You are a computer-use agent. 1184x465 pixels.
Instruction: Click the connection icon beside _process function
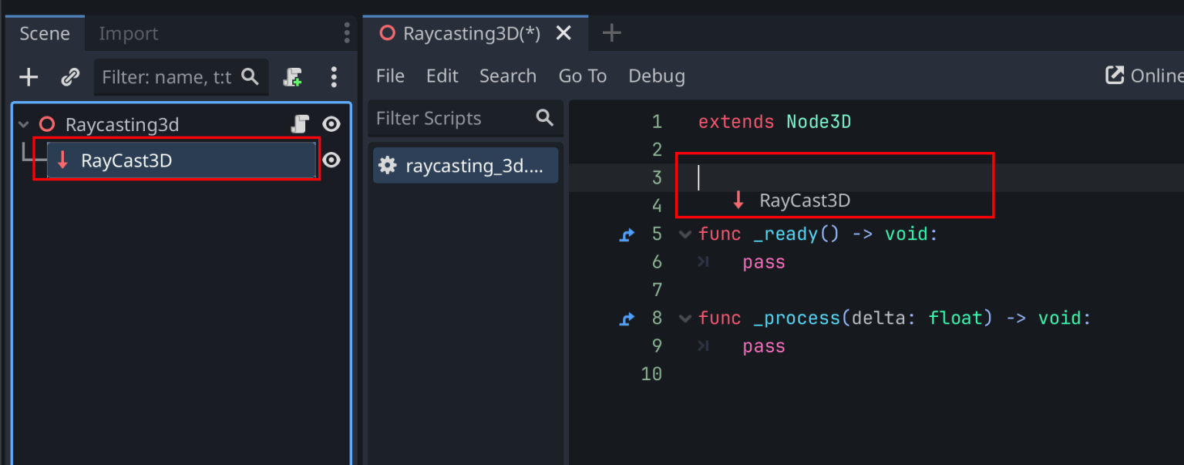(627, 318)
